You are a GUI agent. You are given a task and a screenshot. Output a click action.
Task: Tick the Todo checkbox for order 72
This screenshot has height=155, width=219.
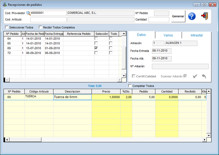111,53
